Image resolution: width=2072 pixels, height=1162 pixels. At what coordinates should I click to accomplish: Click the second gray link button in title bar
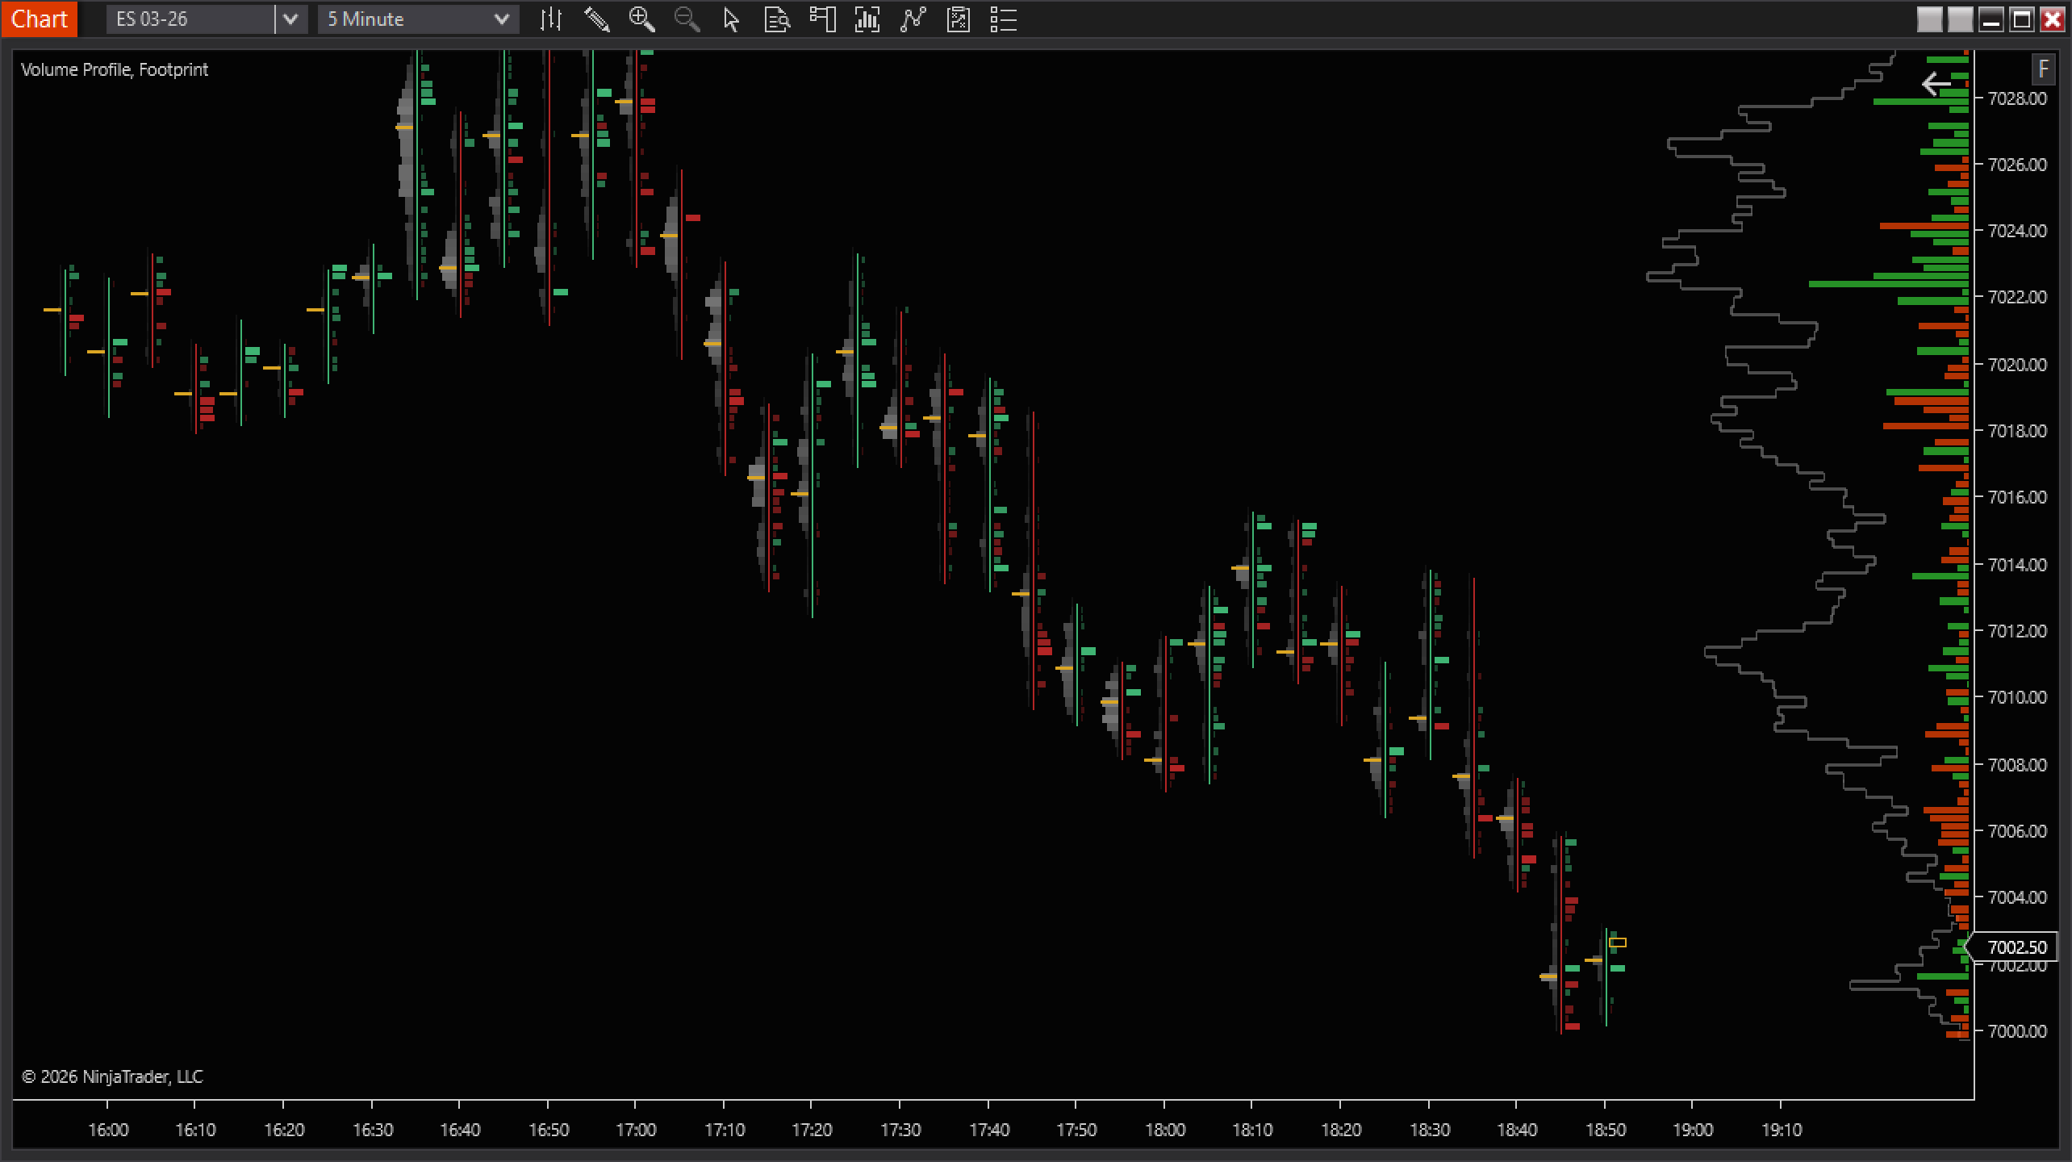pos(1960,19)
